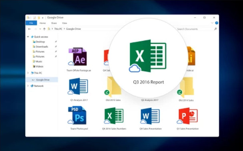Open the File tab
Image resolution: width=243 pixels, height=151 pixels.
(x=31, y=23)
